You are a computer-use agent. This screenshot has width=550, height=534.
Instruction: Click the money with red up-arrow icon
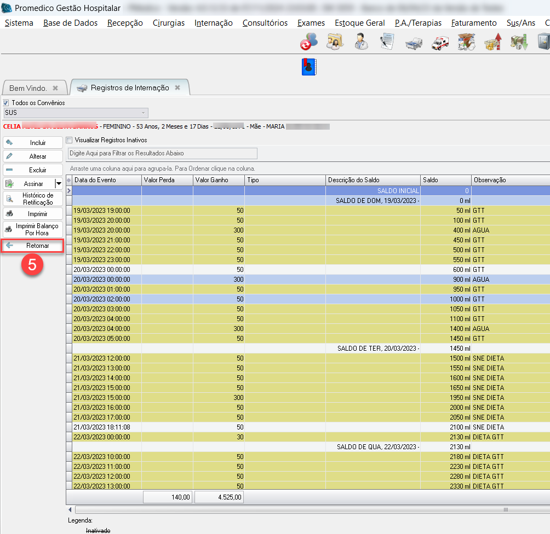492,42
